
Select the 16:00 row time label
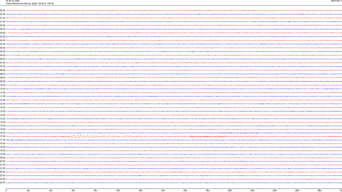tap(2, 129)
